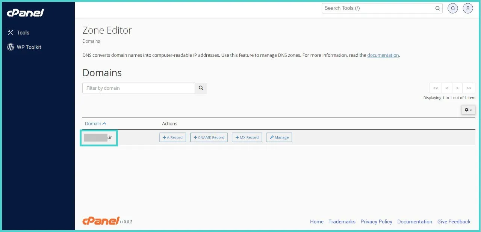Go to last page with >> button
The image size is (481, 232).
[x=469, y=88]
